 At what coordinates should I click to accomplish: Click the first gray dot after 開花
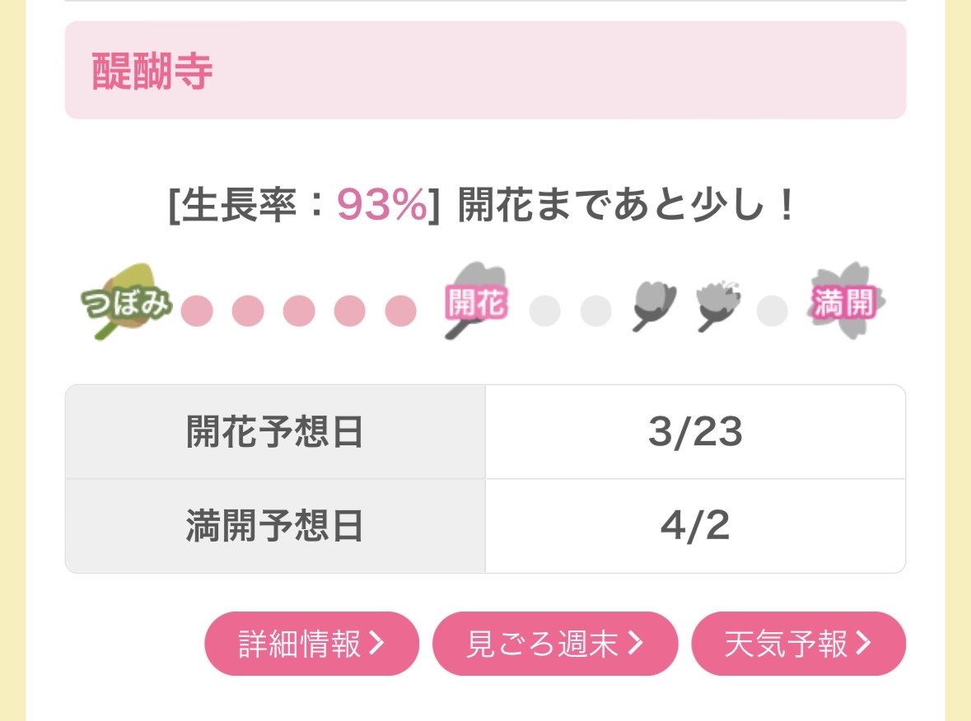(545, 311)
